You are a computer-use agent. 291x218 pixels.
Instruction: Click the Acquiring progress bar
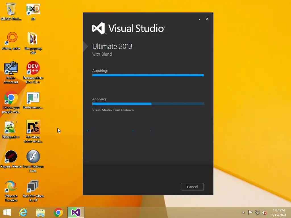pyautogui.click(x=148, y=75)
